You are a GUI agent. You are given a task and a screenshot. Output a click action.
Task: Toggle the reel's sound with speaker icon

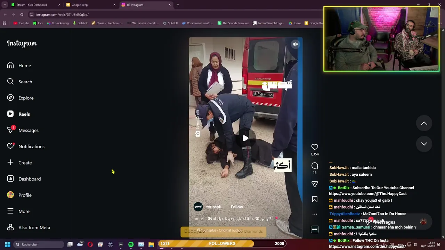coord(295,44)
